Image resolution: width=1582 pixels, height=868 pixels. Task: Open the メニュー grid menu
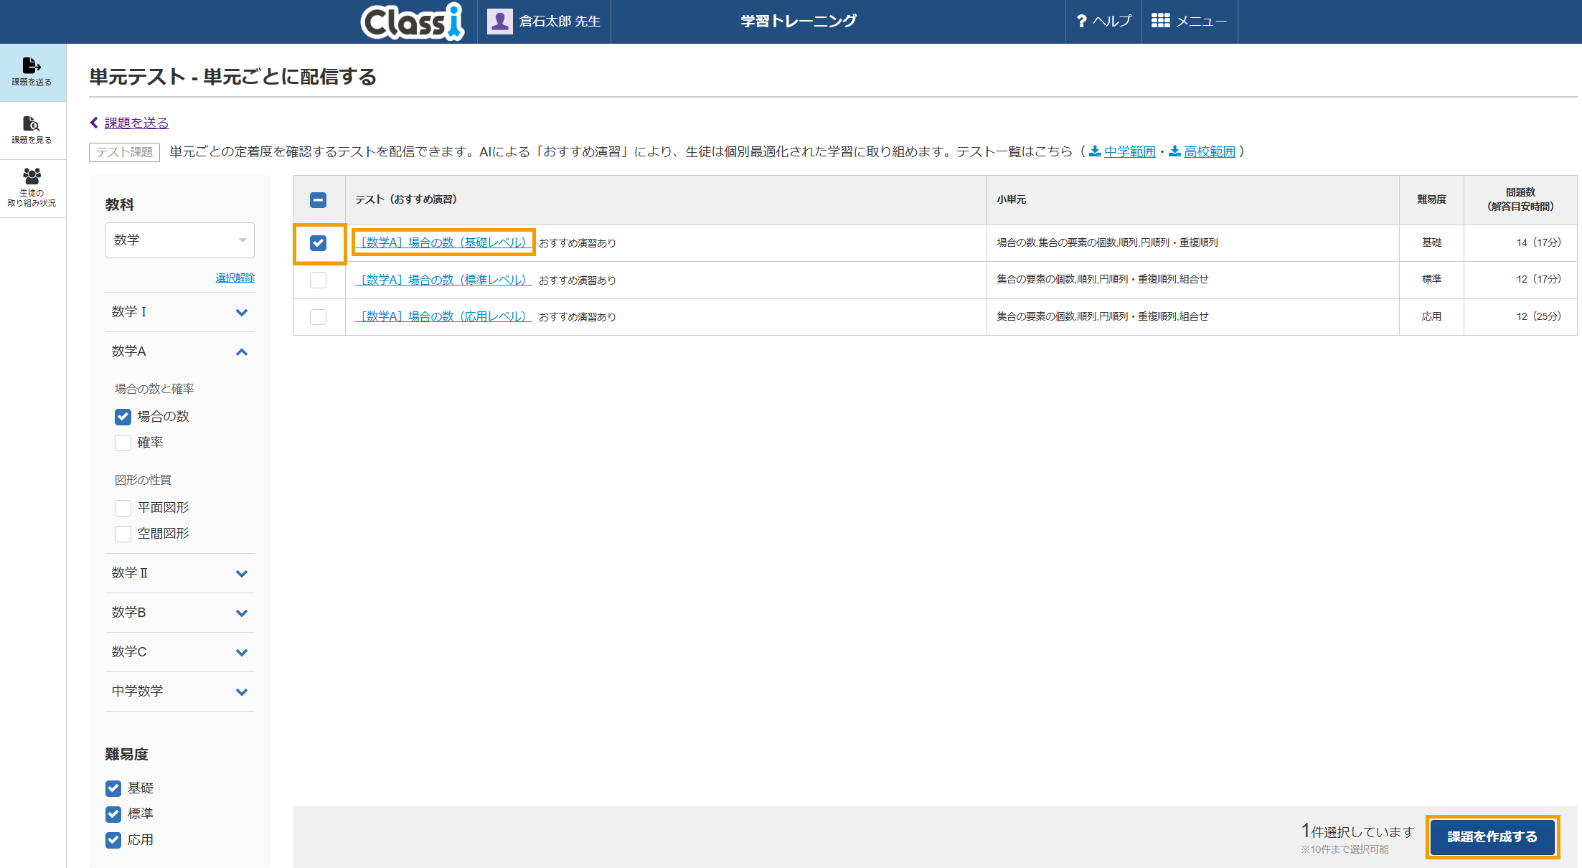(x=1189, y=22)
